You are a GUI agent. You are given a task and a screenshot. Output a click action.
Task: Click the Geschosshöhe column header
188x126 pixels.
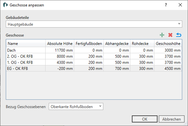pos(168,43)
